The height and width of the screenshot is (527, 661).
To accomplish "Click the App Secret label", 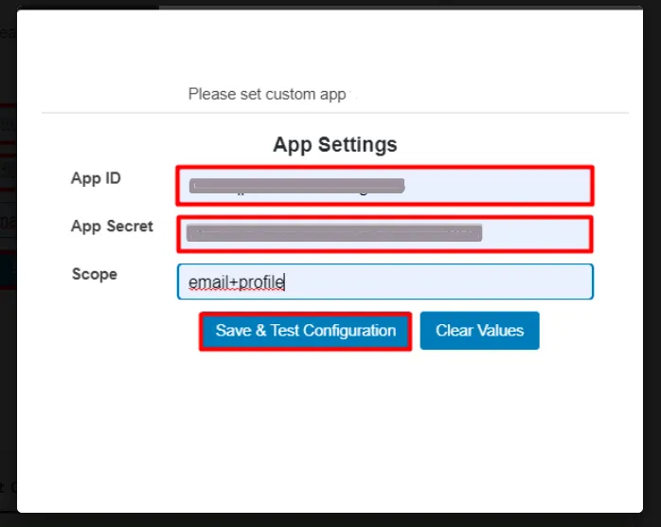I will pyautogui.click(x=112, y=227).
